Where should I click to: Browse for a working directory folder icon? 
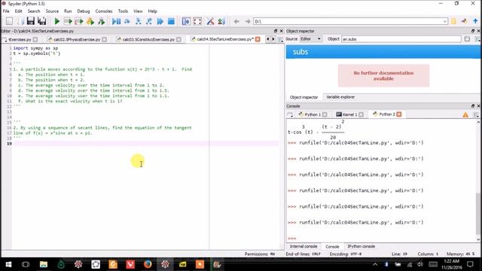[453, 21]
